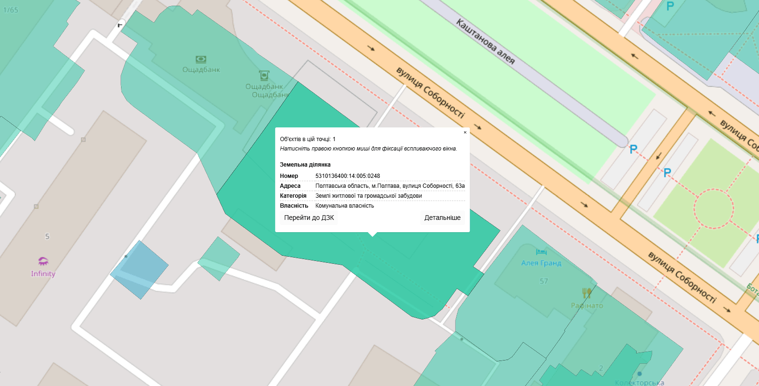Select the parking symbol in top-right map corner
The height and width of the screenshot is (386, 759).
coord(670,7)
